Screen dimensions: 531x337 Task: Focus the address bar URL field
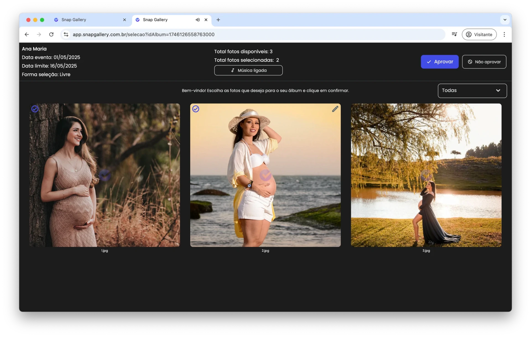click(253, 34)
